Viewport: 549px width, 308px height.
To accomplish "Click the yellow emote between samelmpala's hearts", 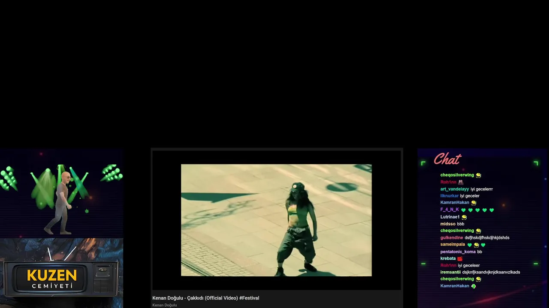I will click(x=476, y=245).
